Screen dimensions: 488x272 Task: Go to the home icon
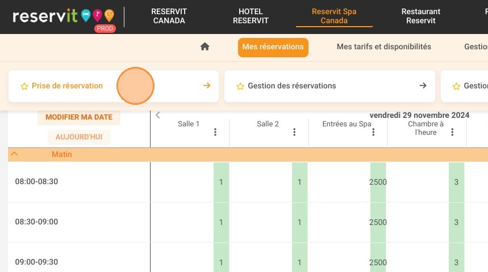205,46
